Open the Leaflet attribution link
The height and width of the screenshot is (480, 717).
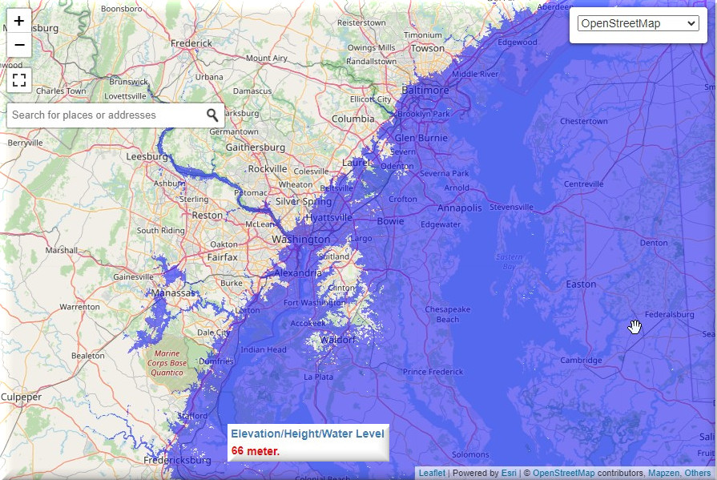point(432,474)
